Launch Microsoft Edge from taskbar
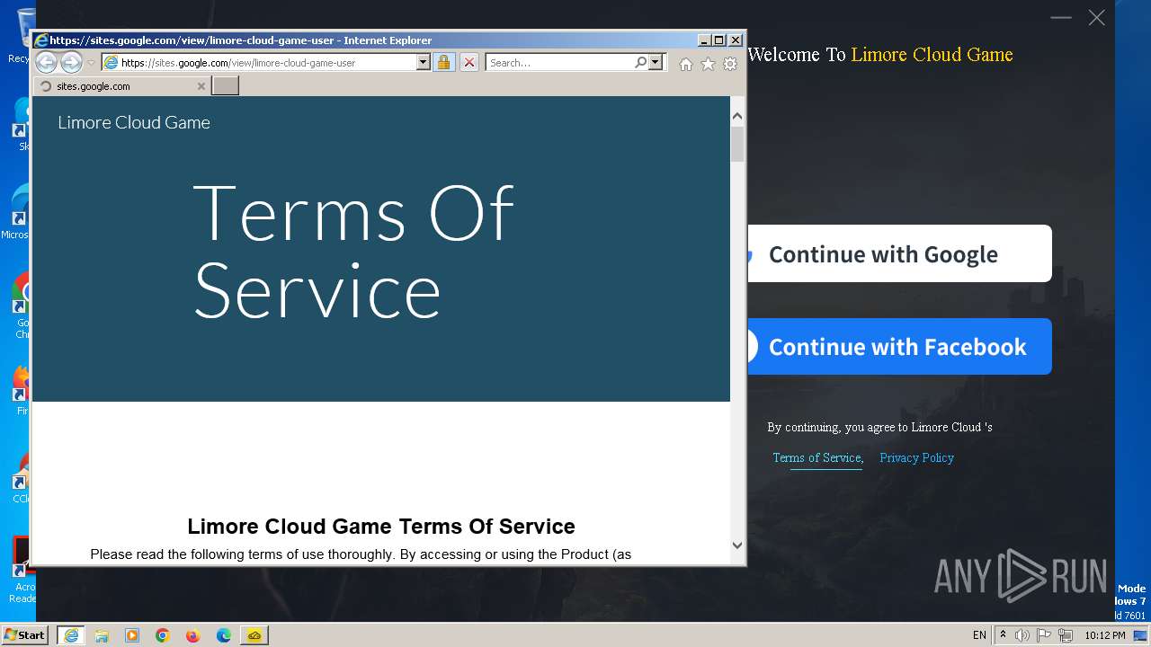 [x=224, y=635]
